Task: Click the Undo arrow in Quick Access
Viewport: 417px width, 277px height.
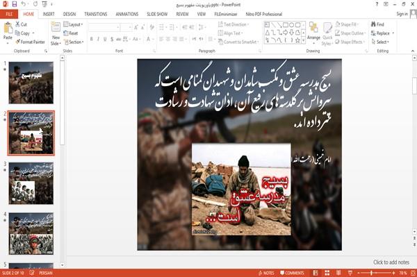Action: (24, 4)
